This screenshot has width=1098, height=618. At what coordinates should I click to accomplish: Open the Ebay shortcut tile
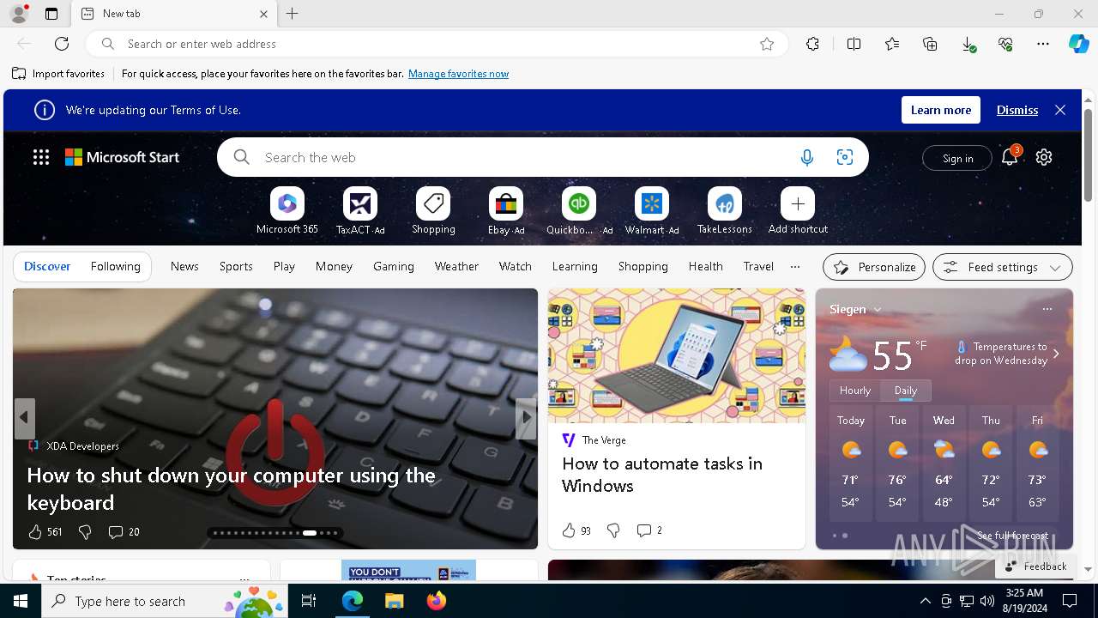coord(506,204)
